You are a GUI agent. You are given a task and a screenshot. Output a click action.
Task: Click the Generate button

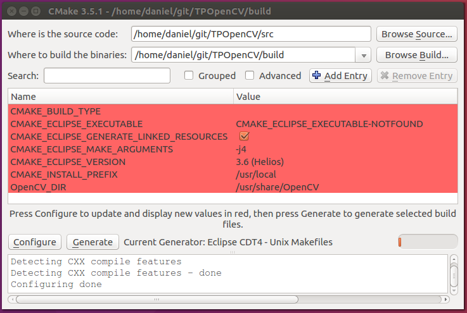click(93, 242)
